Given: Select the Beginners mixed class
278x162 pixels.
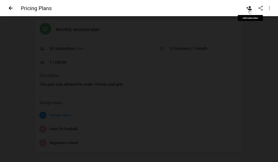Looking at the screenshot, I should 64,143.
